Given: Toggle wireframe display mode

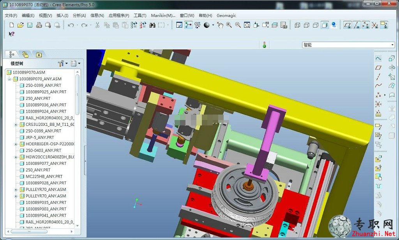Looking at the screenshot, I should point(297,25).
